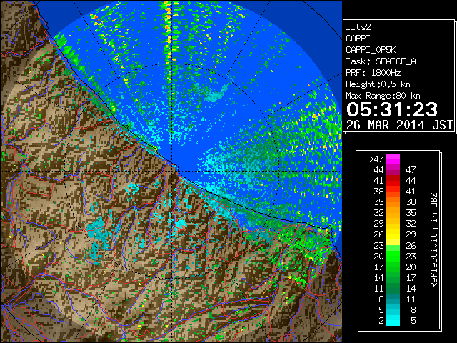The height and width of the screenshot is (343, 457).
Task: Click the 'Task: SEAICE_A' line
Action: (x=381, y=61)
